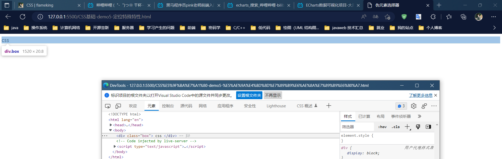Show more bookmark folders with the chevron
The image size is (502, 159).
click(x=494, y=28)
